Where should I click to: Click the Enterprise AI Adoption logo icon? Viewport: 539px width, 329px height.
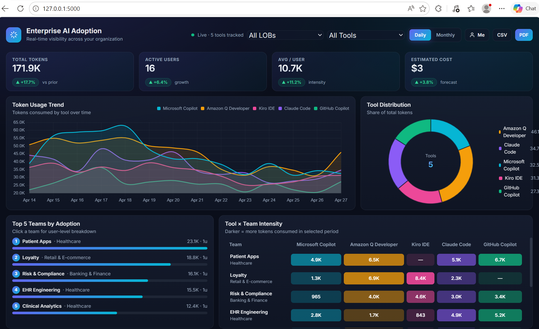pyautogui.click(x=14, y=35)
